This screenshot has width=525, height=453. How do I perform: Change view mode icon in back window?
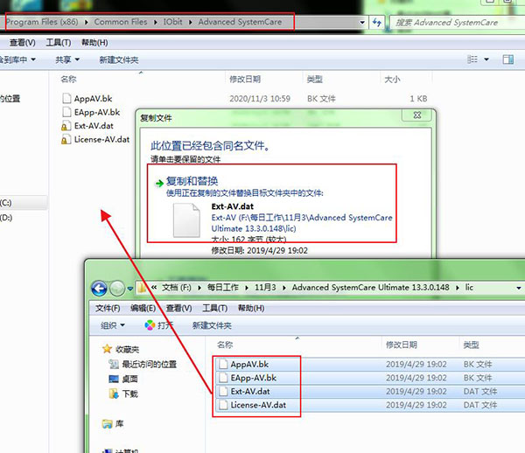[472, 59]
